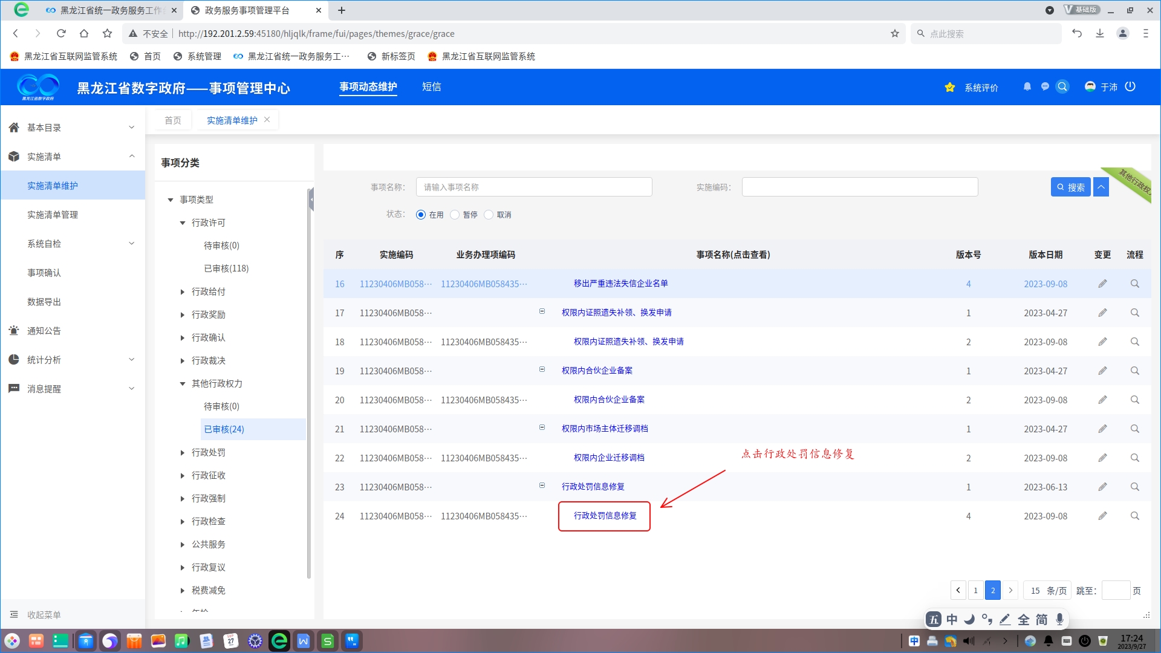The width and height of the screenshot is (1161, 653).
Task: Click the power logout icon beside the username
Action: (x=1130, y=86)
